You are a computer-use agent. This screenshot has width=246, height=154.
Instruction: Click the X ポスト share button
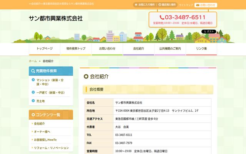click(x=209, y=32)
